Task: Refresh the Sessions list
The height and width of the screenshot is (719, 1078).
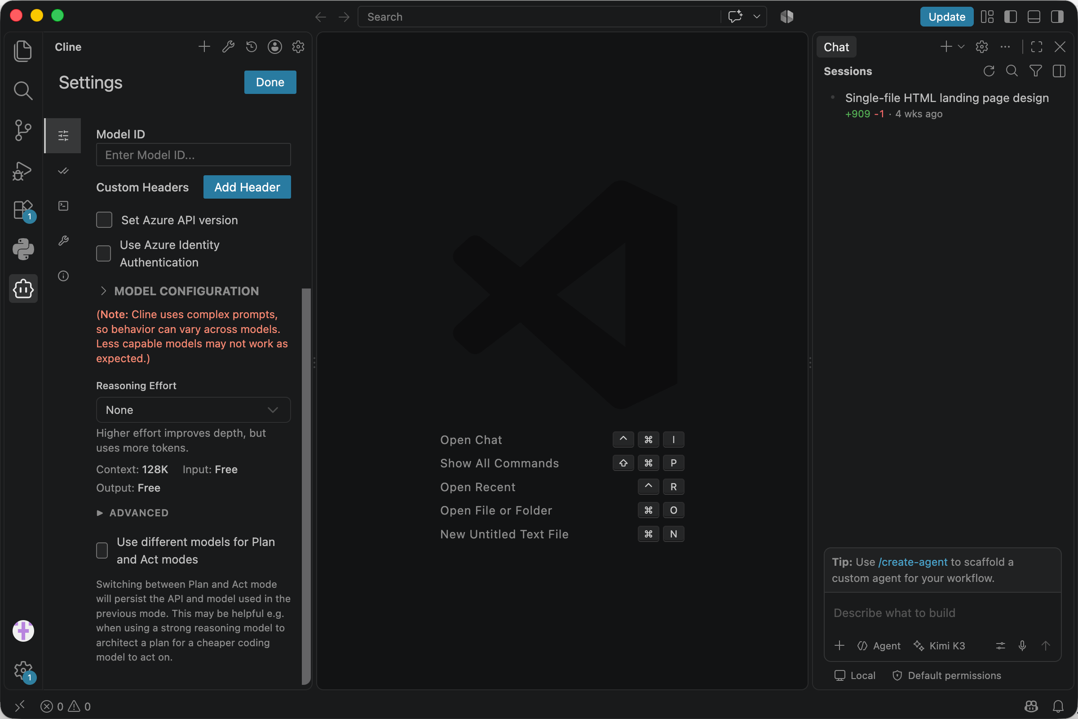Action: [x=989, y=71]
